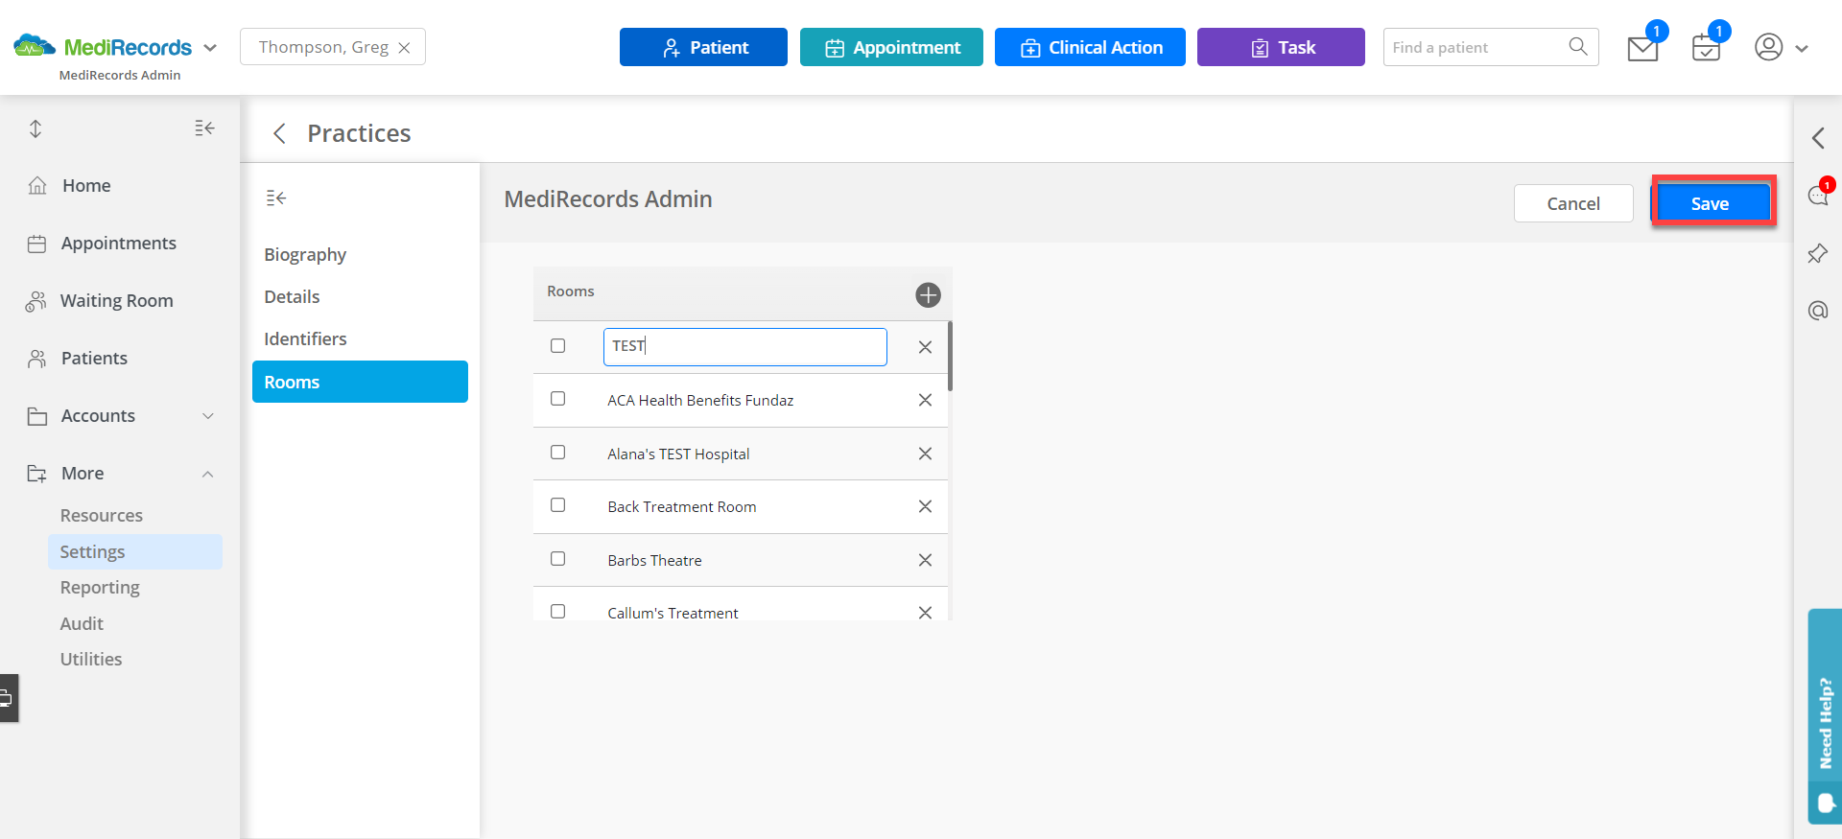Click the left-edge monitor widget icon

(x=8, y=698)
